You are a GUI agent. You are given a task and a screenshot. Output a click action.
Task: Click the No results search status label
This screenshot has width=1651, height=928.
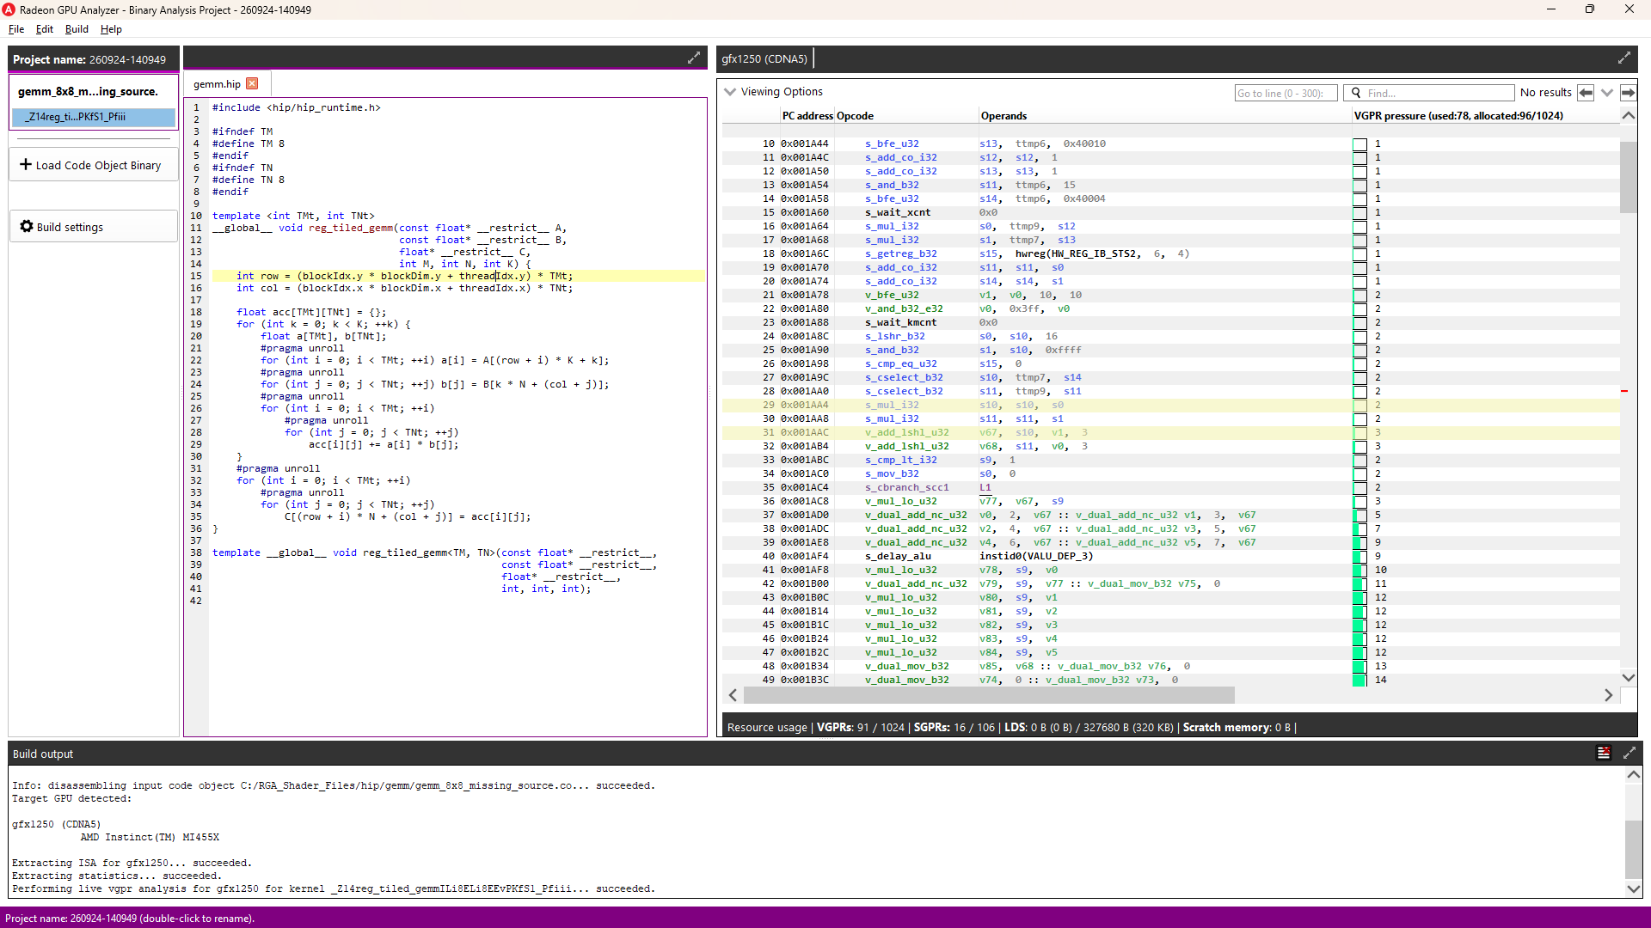[x=1545, y=92]
